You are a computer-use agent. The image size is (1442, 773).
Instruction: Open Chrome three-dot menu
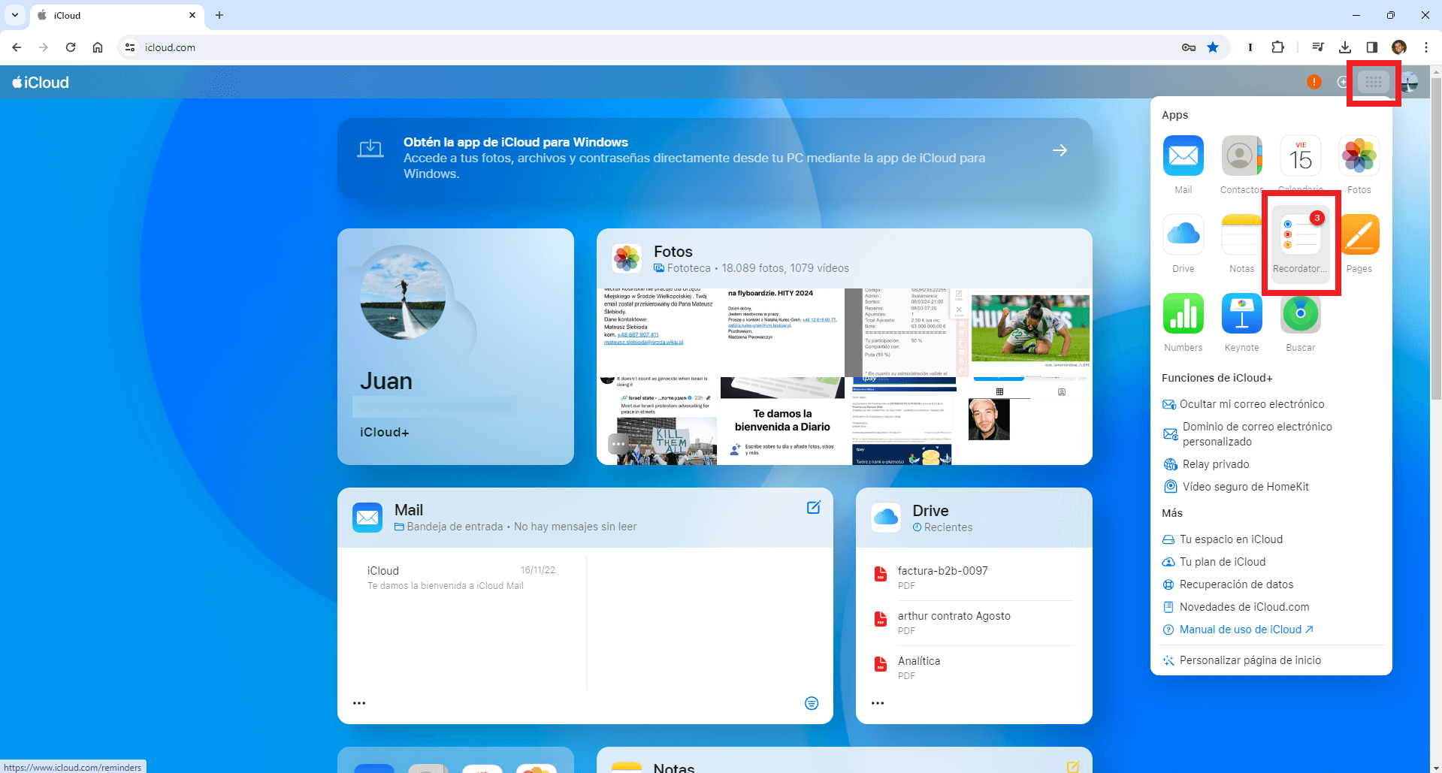[x=1426, y=47]
